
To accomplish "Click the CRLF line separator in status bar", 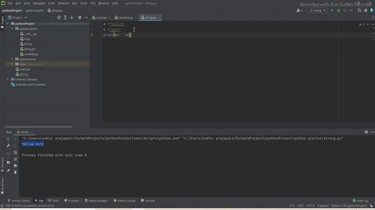I will (x=301, y=206).
